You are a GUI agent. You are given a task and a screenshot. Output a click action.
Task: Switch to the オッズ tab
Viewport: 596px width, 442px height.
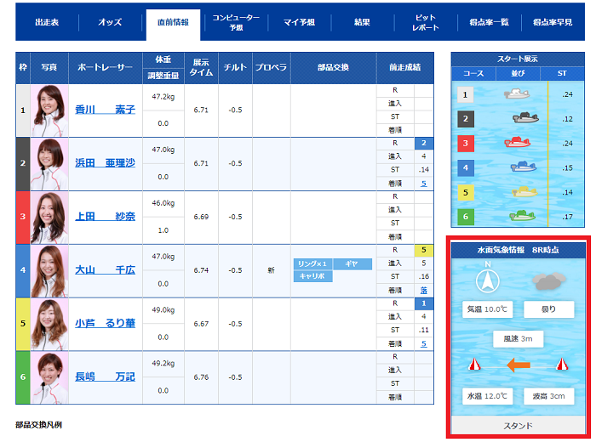(x=110, y=23)
